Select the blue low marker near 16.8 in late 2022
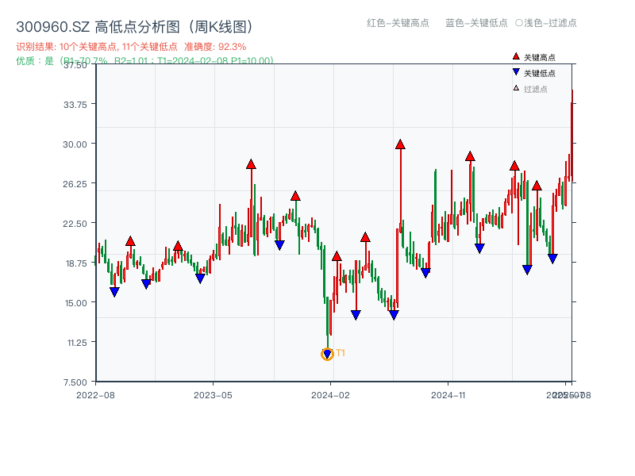Viewport: 635px width, 476px height. pos(146,284)
